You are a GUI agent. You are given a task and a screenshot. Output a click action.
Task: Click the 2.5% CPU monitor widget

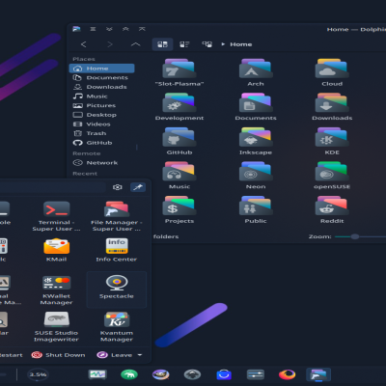click(x=38, y=374)
